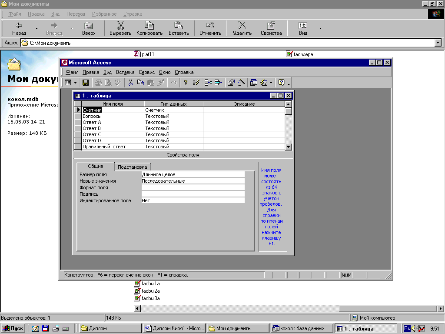The width and height of the screenshot is (445, 334).
Task: Click the Cut scissors icon in Access toolbar
Action: 130,82
